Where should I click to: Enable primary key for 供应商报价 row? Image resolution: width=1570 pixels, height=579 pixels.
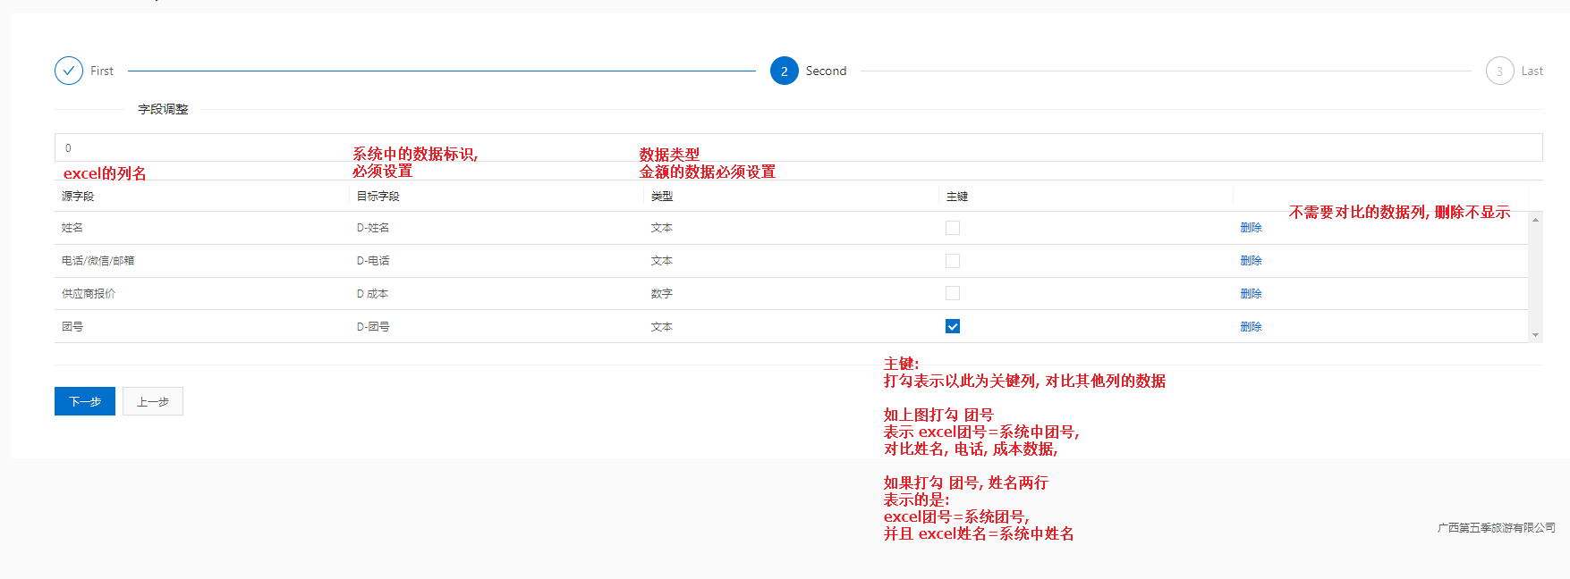click(953, 293)
